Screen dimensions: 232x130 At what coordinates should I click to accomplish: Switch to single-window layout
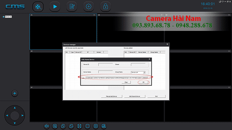tap(87, 126)
